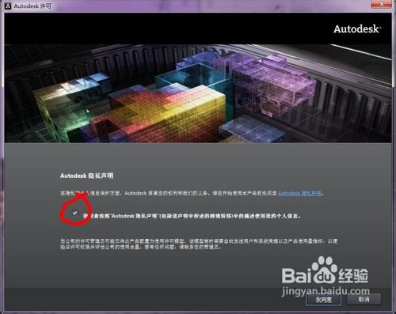Viewport: 396px width, 314px height.
Task: Click the 我同意 (I Agree) button
Action: (323, 300)
